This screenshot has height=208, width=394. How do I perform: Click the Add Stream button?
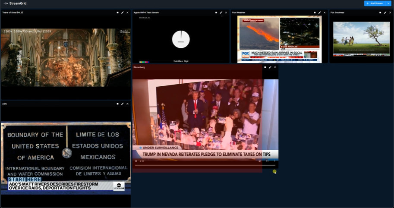(375, 3)
